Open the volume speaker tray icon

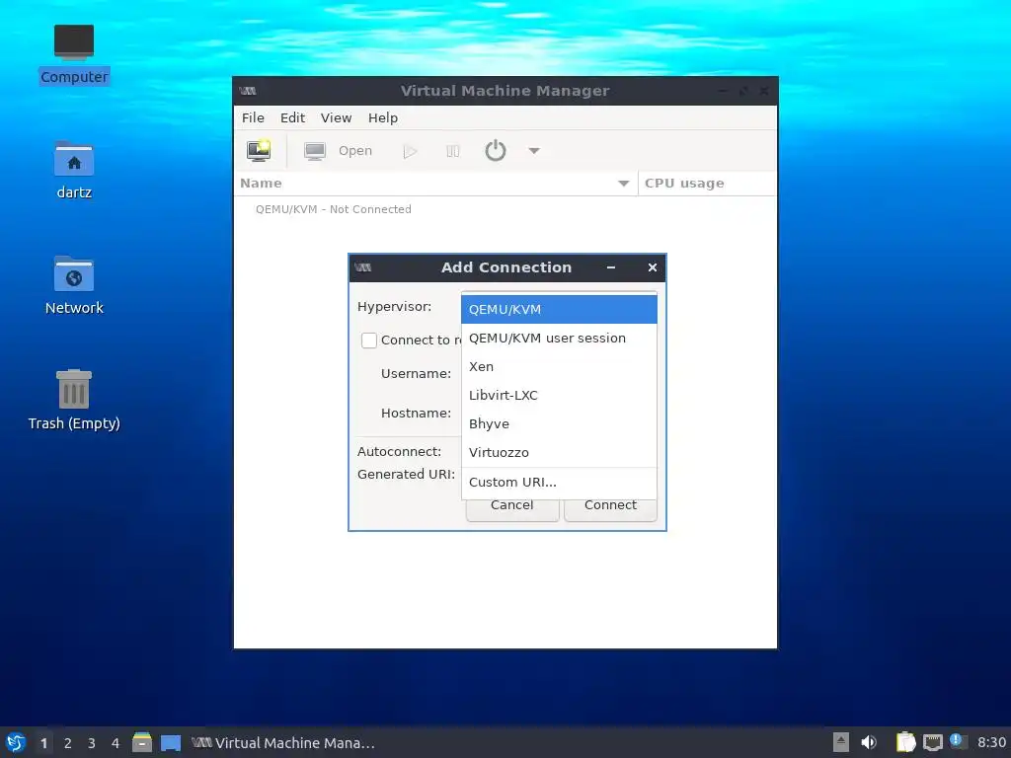[x=869, y=742]
